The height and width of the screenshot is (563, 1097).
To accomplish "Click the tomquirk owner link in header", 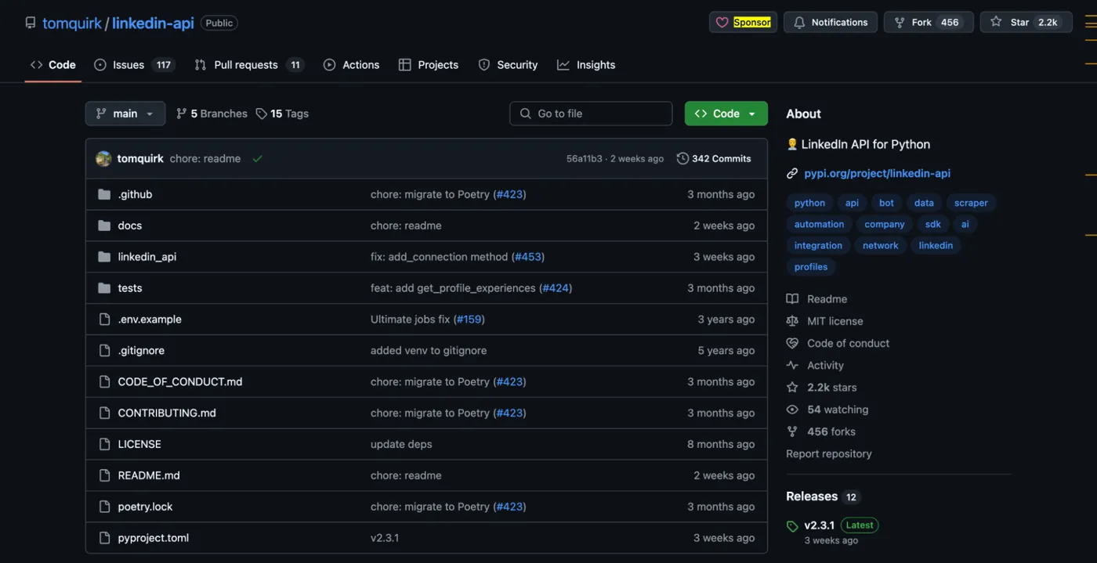I will (x=72, y=23).
